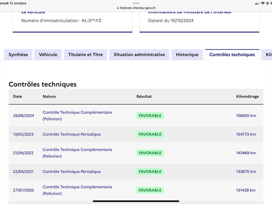The width and height of the screenshot is (272, 204).
Task: Select the Situation administrative tab
Action: click(x=139, y=55)
